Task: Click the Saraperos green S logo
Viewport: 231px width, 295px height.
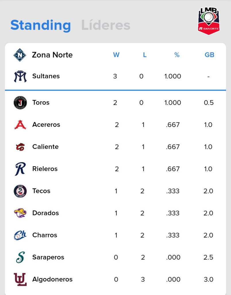Action: (20, 257)
